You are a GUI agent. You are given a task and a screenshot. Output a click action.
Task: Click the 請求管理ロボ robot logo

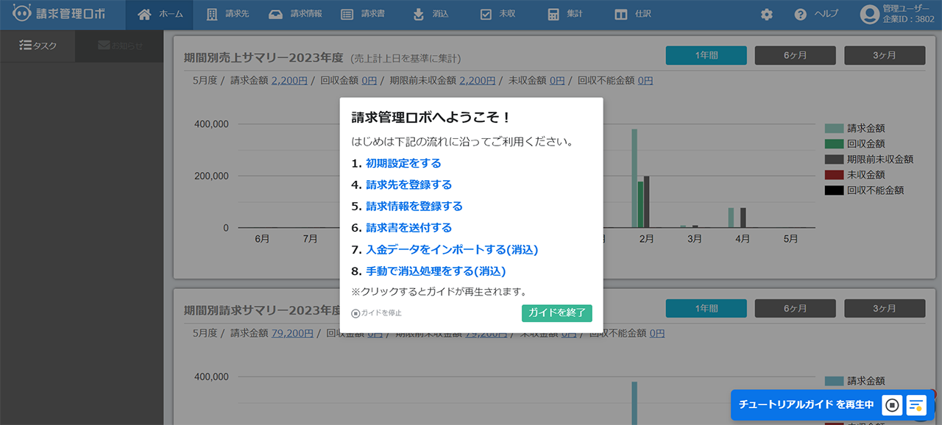click(60, 14)
